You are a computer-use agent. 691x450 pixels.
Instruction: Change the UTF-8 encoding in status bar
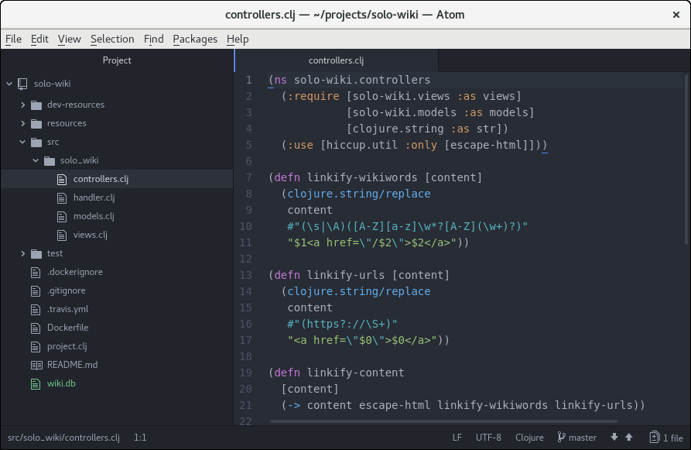[x=488, y=438]
